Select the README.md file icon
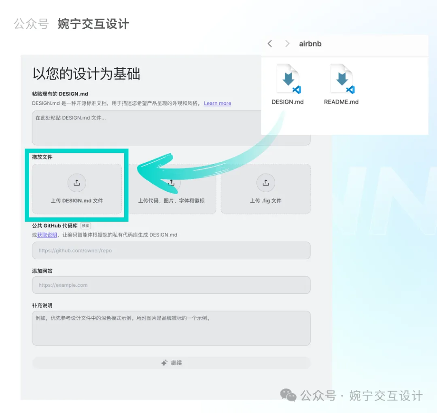This screenshot has width=437, height=413. pos(342,79)
